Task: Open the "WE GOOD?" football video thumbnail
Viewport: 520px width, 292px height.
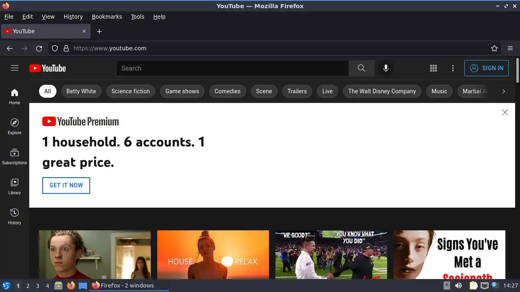Action: coord(331,255)
